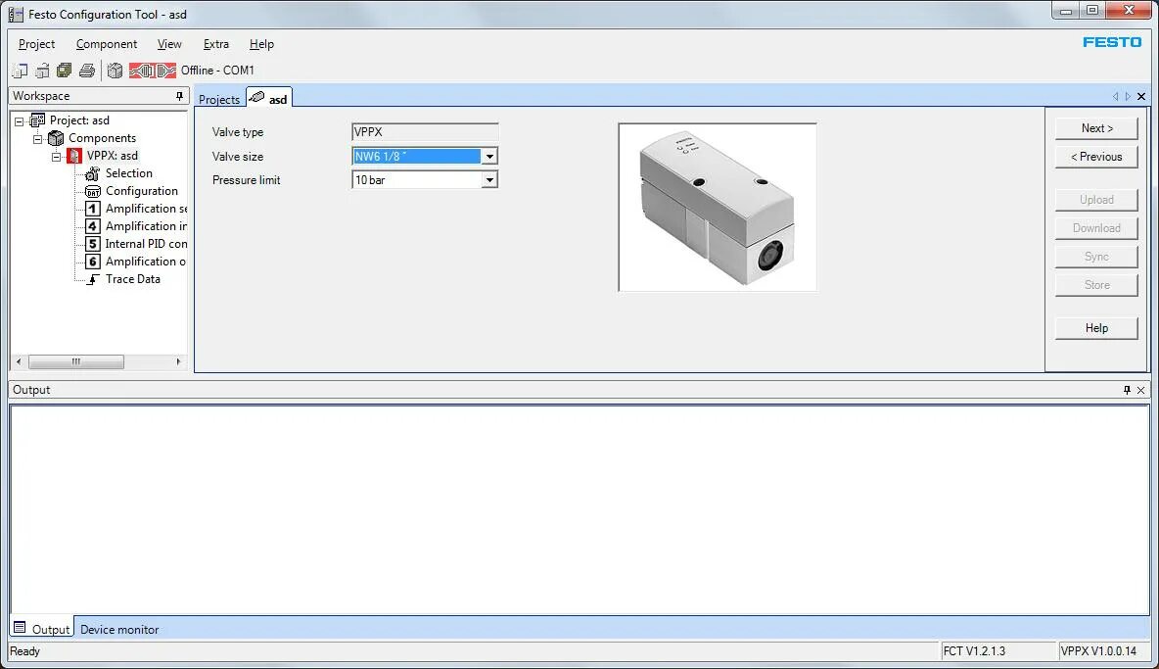
Task: Click the Open Project toolbar icon
Action: 42,71
